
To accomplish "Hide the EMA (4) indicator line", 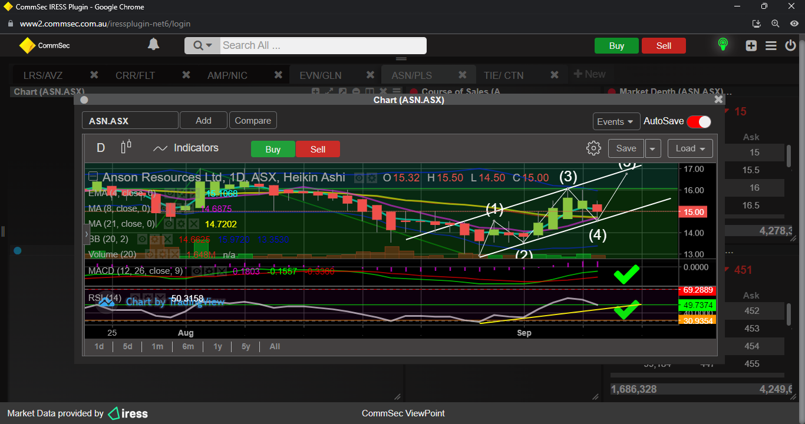I will [x=169, y=193].
